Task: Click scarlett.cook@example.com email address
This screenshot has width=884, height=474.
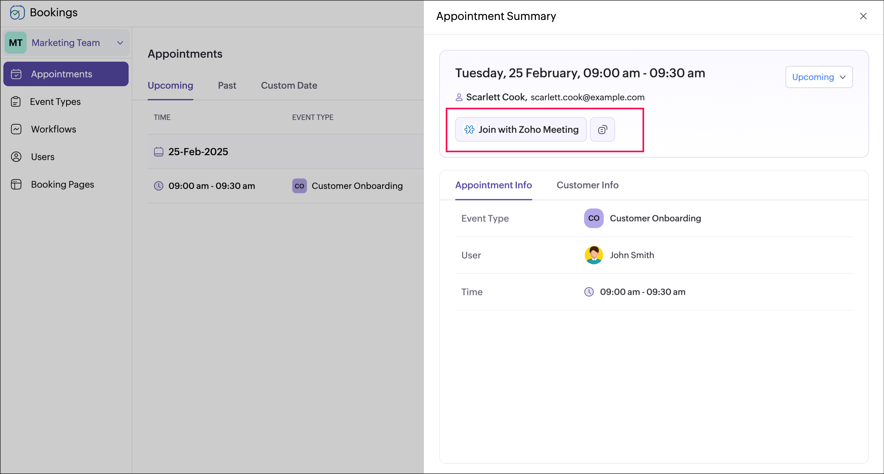Action: click(x=587, y=97)
